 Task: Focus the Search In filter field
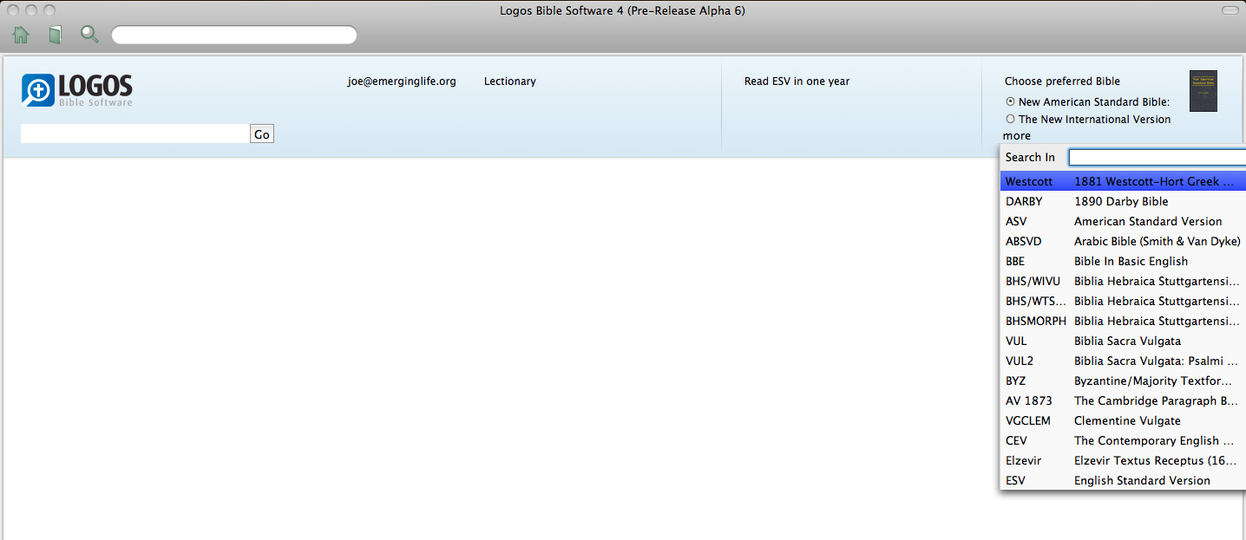pyautogui.click(x=1157, y=157)
